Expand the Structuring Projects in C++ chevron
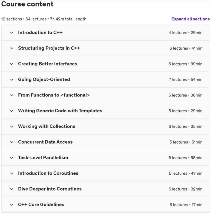211x214 pixels. [x=12, y=48]
